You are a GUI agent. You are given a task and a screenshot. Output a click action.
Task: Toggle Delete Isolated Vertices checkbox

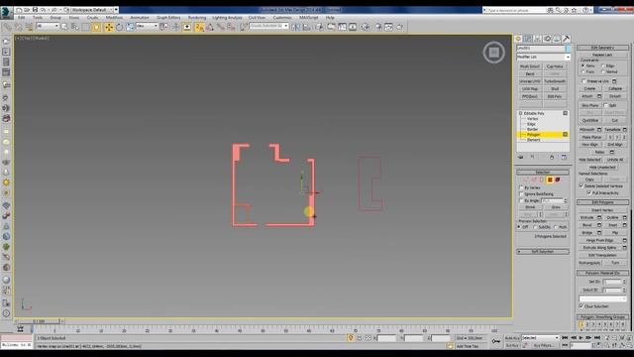click(x=581, y=185)
